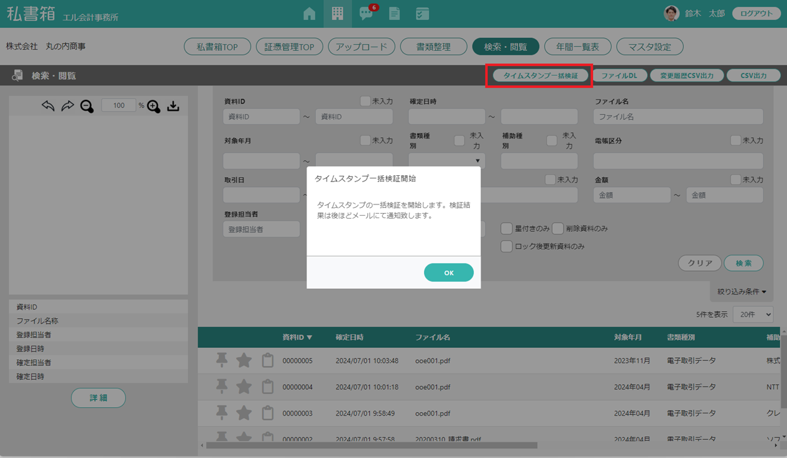Go to 証憑管理TOP

[x=290, y=47]
